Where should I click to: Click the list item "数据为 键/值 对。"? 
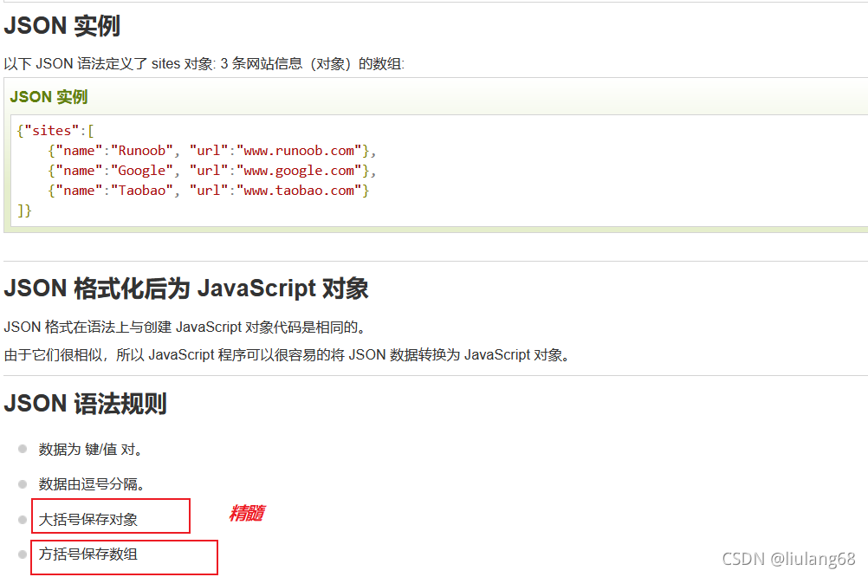click(91, 449)
